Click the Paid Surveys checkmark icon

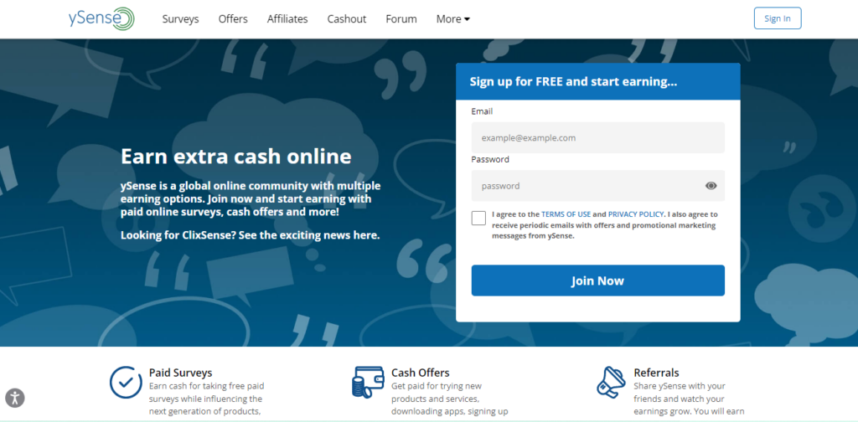[126, 382]
